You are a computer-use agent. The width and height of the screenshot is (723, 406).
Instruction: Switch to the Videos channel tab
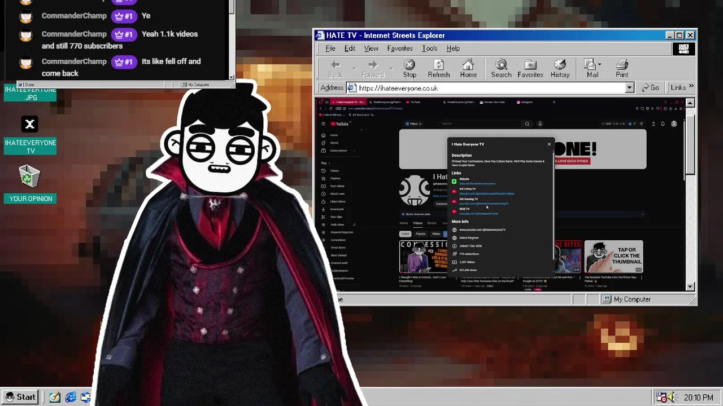(x=417, y=223)
